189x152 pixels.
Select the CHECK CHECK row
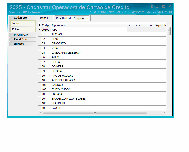(x=102, y=89)
